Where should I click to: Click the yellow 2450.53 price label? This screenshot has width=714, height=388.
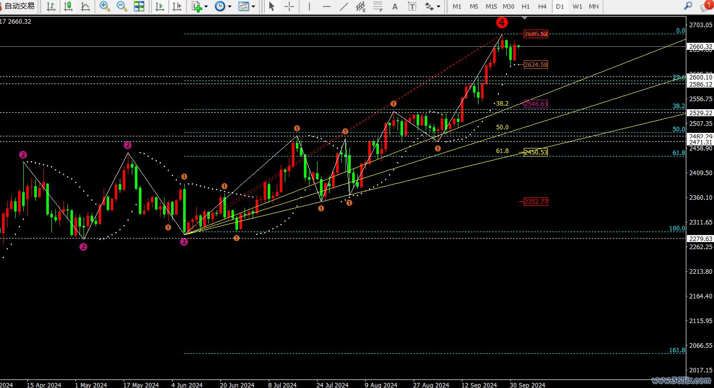pyautogui.click(x=536, y=152)
